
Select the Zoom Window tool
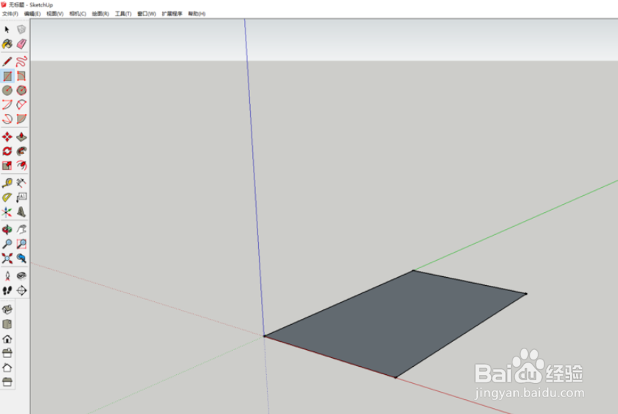pyautogui.click(x=21, y=244)
